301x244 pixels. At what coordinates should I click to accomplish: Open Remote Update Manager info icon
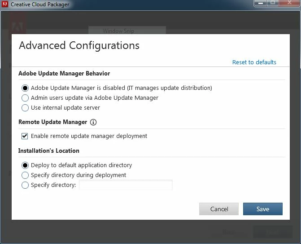(93, 122)
